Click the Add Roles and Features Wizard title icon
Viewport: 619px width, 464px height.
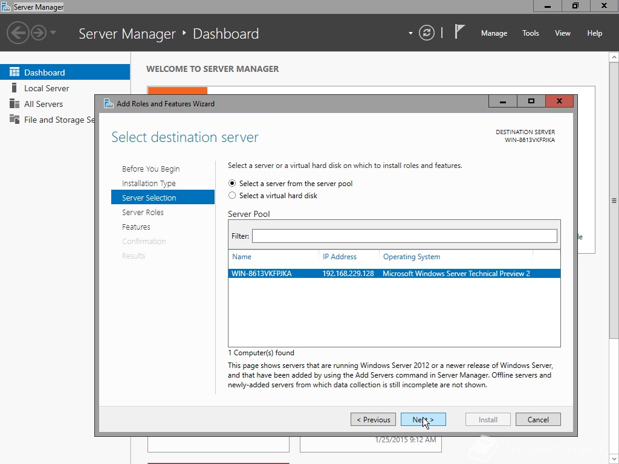(x=109, y=103)
